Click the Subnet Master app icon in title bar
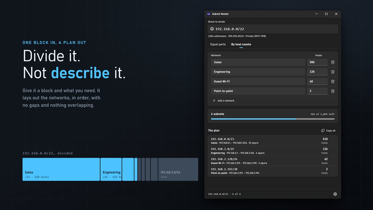 pos(209,14)
